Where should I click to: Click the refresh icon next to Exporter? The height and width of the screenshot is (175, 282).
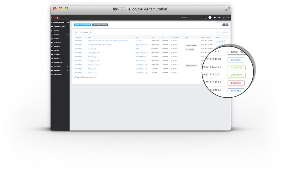(x=91, y=33)
